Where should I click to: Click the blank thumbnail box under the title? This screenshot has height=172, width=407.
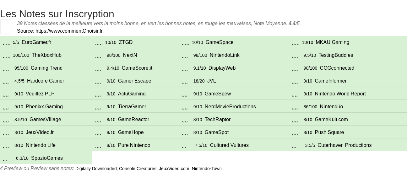point(6,27)
